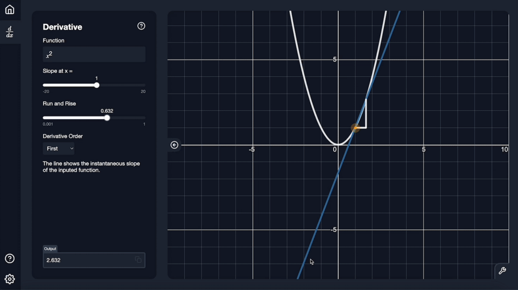Click the Run and Rise label
The width and height of the screenshot is (518, 290).
59,104
